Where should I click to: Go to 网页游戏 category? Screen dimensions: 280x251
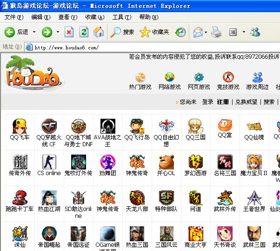point(199,81)
